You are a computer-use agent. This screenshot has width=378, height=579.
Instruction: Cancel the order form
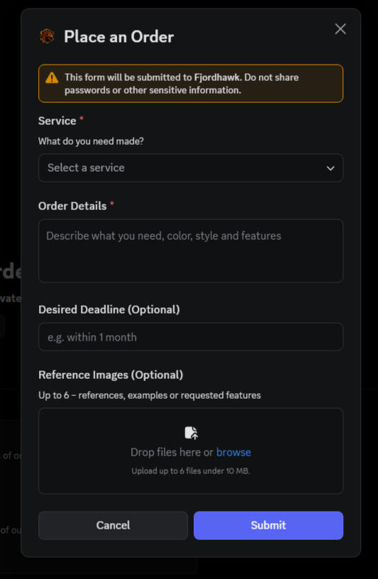coord(113,525)
